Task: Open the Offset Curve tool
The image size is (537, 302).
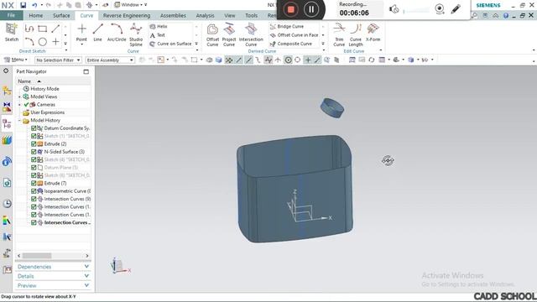Action: pyautogui.click(x=212, y=34)
